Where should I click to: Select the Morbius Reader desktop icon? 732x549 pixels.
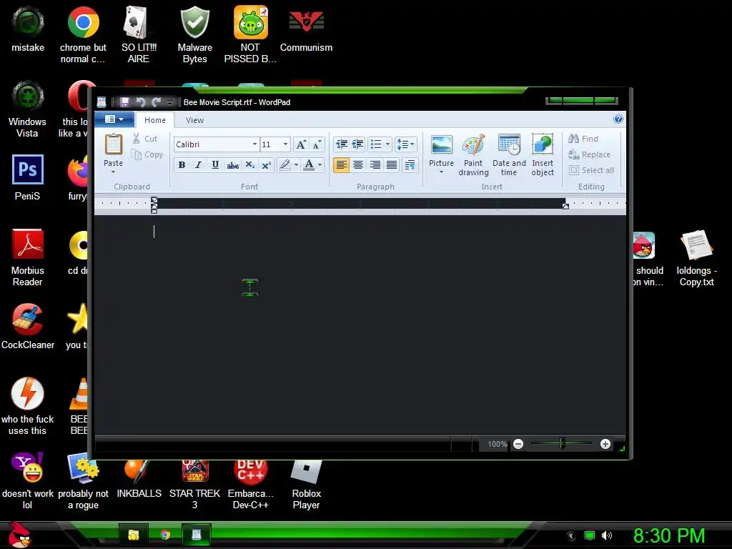tap(28, 257)
